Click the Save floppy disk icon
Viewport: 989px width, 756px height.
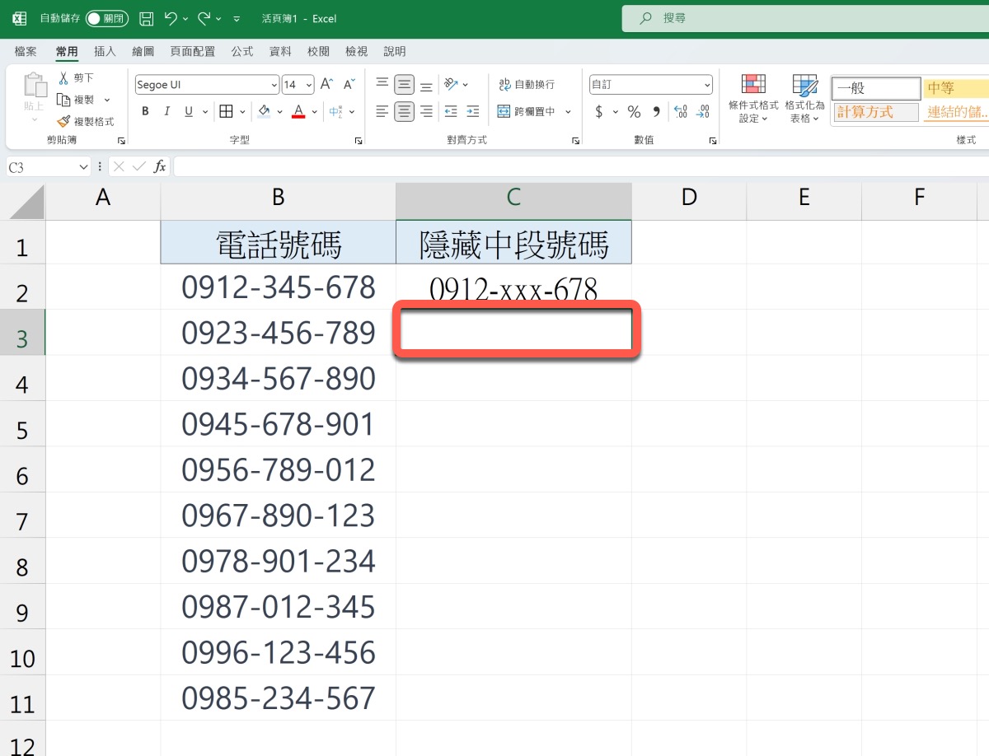[146, 18]
